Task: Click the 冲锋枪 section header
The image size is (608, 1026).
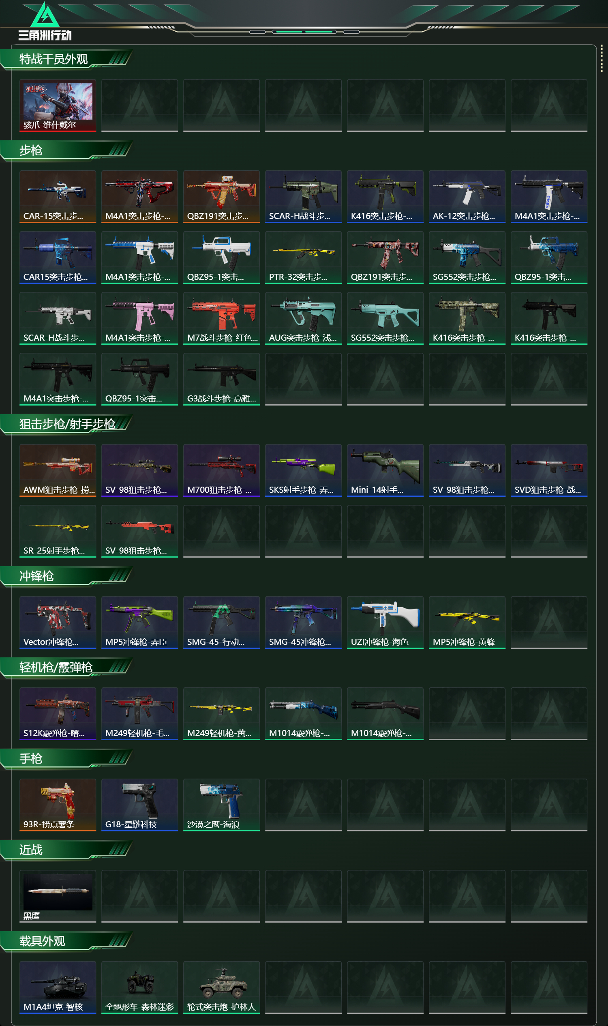Action: pos(37,576)
